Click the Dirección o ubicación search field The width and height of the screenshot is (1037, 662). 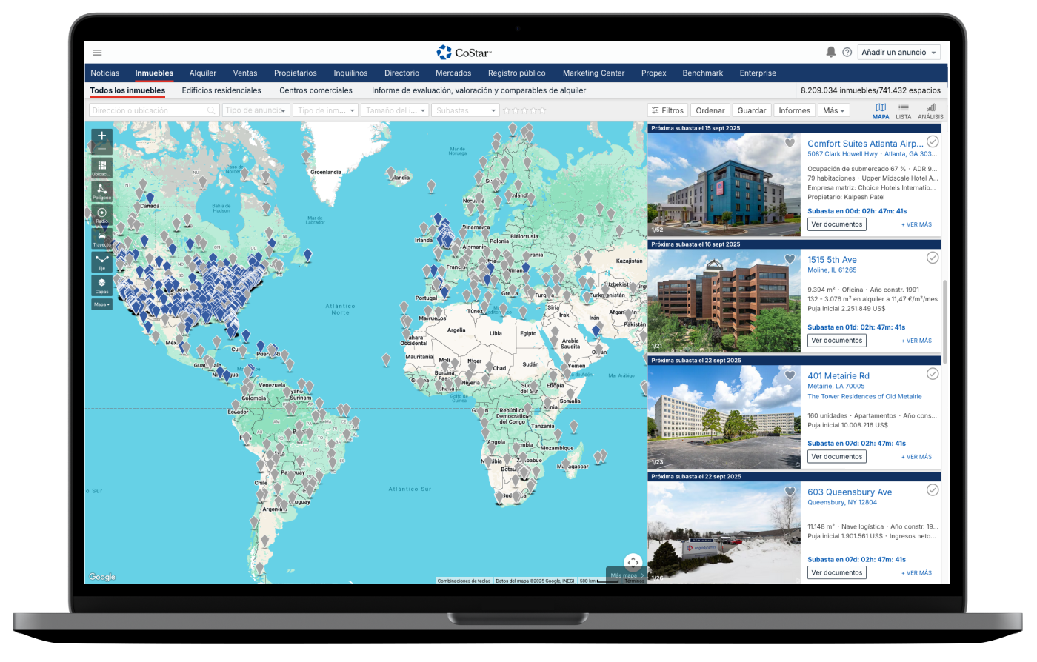point(148,110)
